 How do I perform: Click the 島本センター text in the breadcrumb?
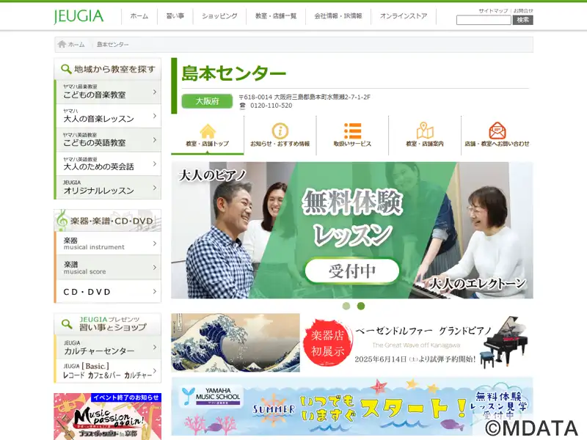click(112, 45)
